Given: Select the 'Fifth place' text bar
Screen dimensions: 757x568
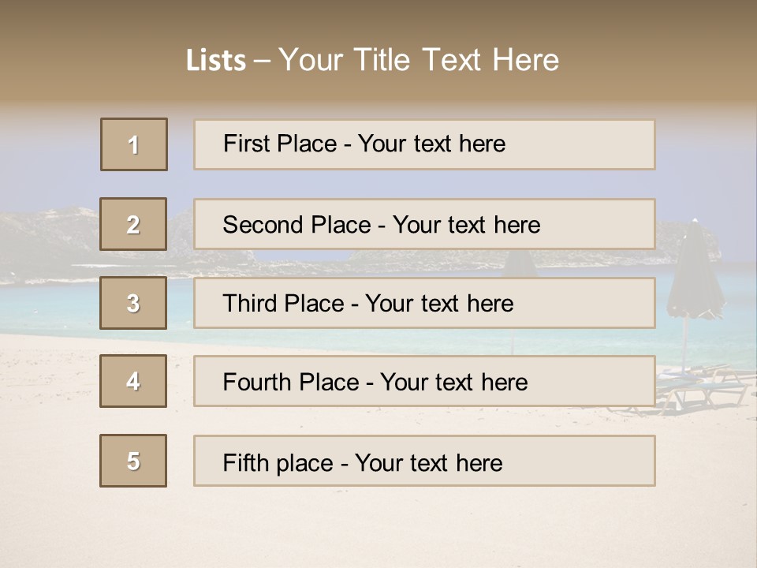Looking at the screenshot, I should pos(424,461).
